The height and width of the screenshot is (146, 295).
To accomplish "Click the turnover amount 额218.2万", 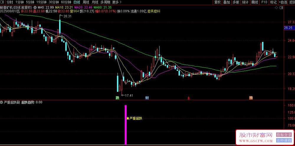I will point(87,11).
